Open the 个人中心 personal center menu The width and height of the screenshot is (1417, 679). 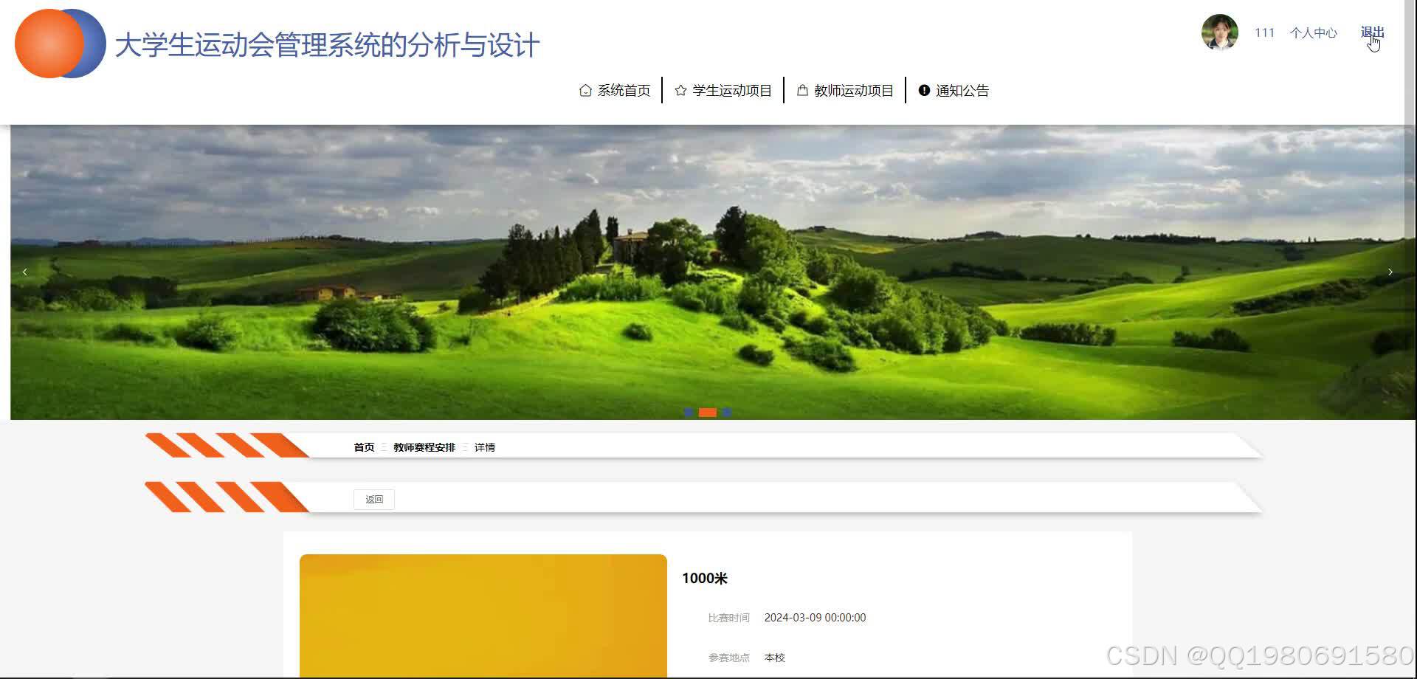click(x=1313, y=32)
